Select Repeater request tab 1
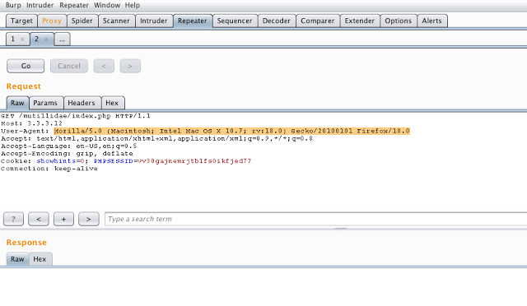The height and width of the screenshot is (306, 527). (x=13, y=39)
